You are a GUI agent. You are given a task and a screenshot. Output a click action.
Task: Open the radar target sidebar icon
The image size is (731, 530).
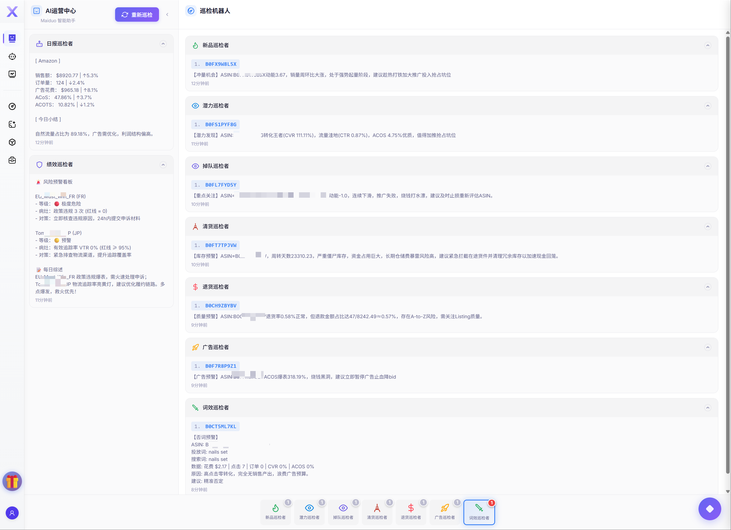click(x=12, y=106)
